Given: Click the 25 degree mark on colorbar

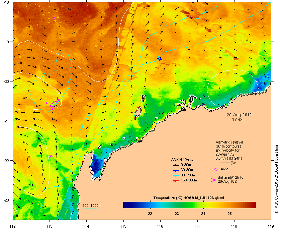Looking at the screenshot, I should [229, 214].
